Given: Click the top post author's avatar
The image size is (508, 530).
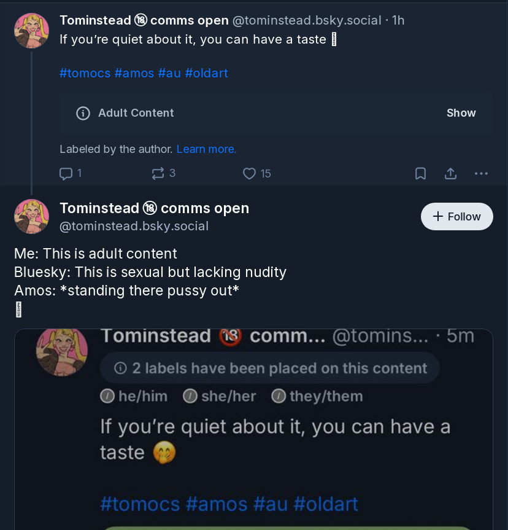Looking at the screenshot, I should (31, 30).
